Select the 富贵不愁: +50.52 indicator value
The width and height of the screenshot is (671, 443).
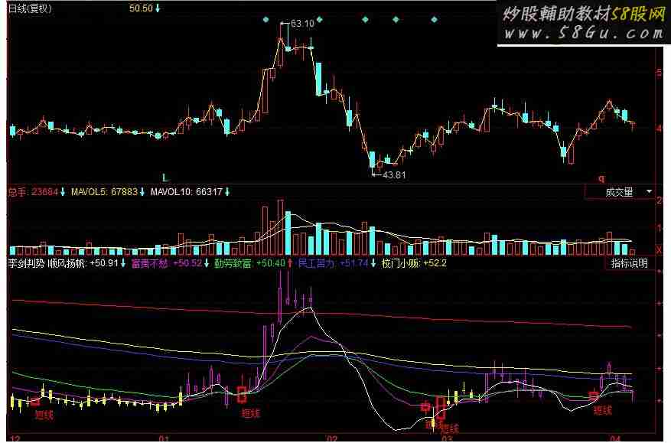coord(167,263)
